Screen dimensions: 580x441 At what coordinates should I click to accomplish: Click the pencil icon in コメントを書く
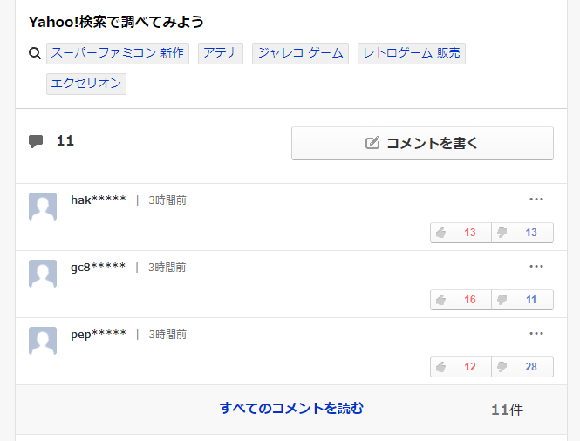pyautogui.click(x=372, y=143)
